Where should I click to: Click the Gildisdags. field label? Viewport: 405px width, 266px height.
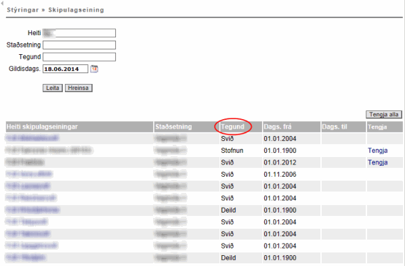click(24, 69)
